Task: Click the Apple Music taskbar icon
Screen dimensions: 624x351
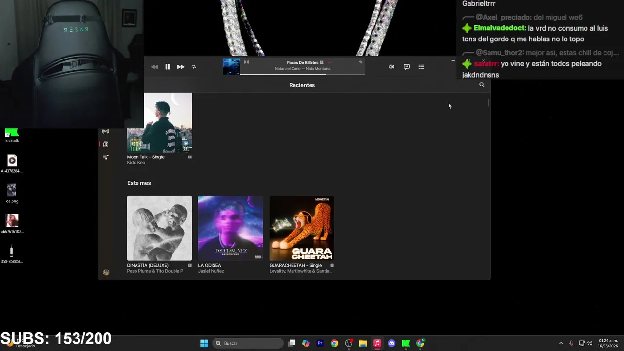Action: [377, 343]
